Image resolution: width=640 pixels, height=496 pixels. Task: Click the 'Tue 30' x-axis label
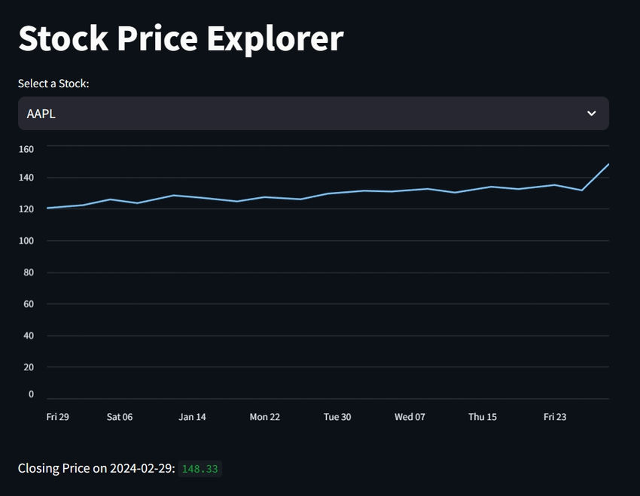(337, 417)
